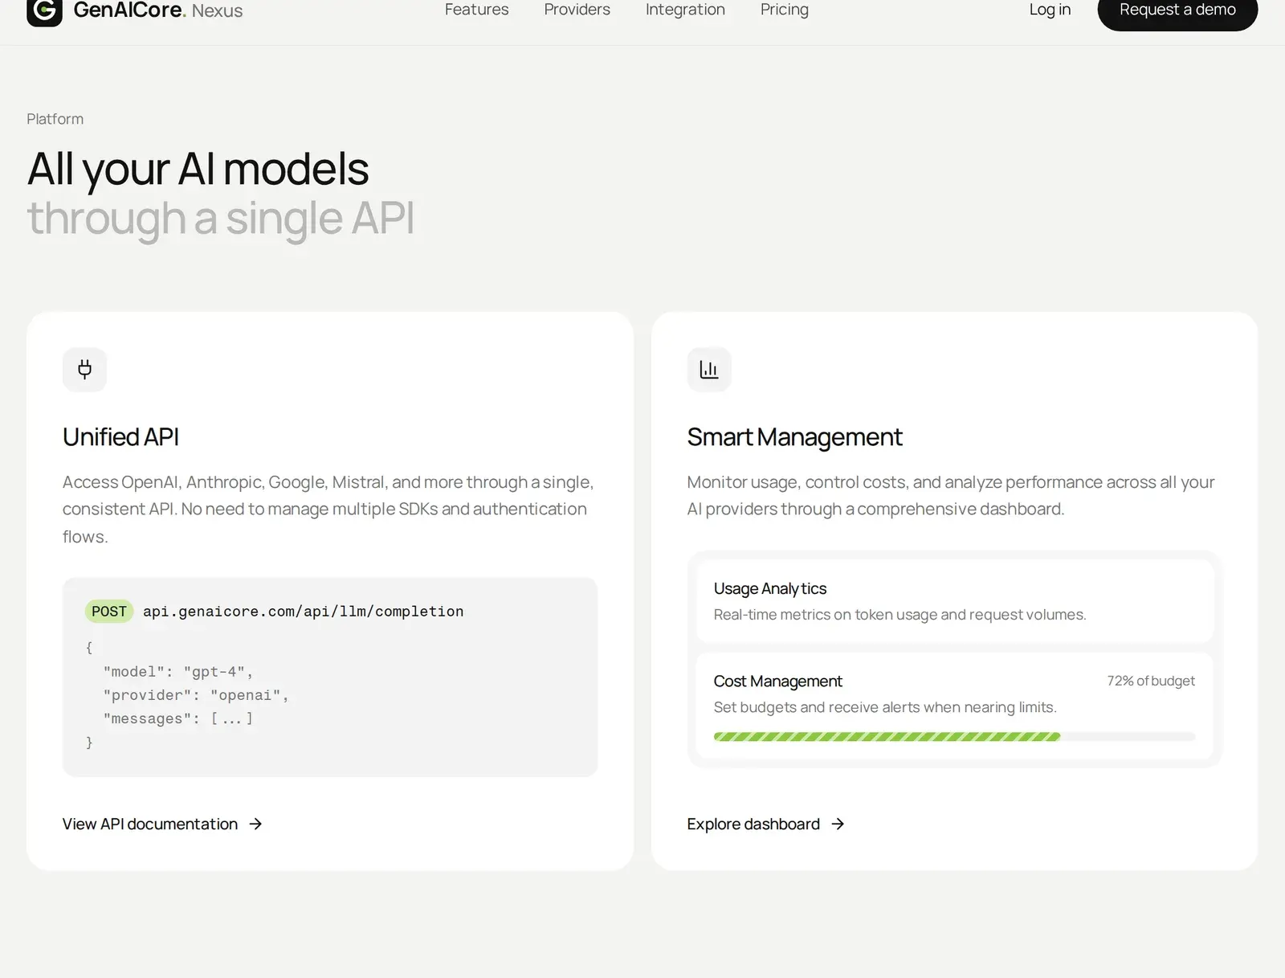Select the Cost Management card title
Image resolution: width=1285 pixels, height=978 pixels.
pyautogui.click(x=777, y=681)
